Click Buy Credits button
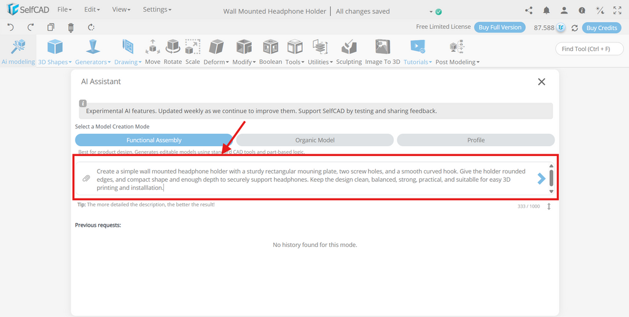629x317 pixels. pos(601,28)
